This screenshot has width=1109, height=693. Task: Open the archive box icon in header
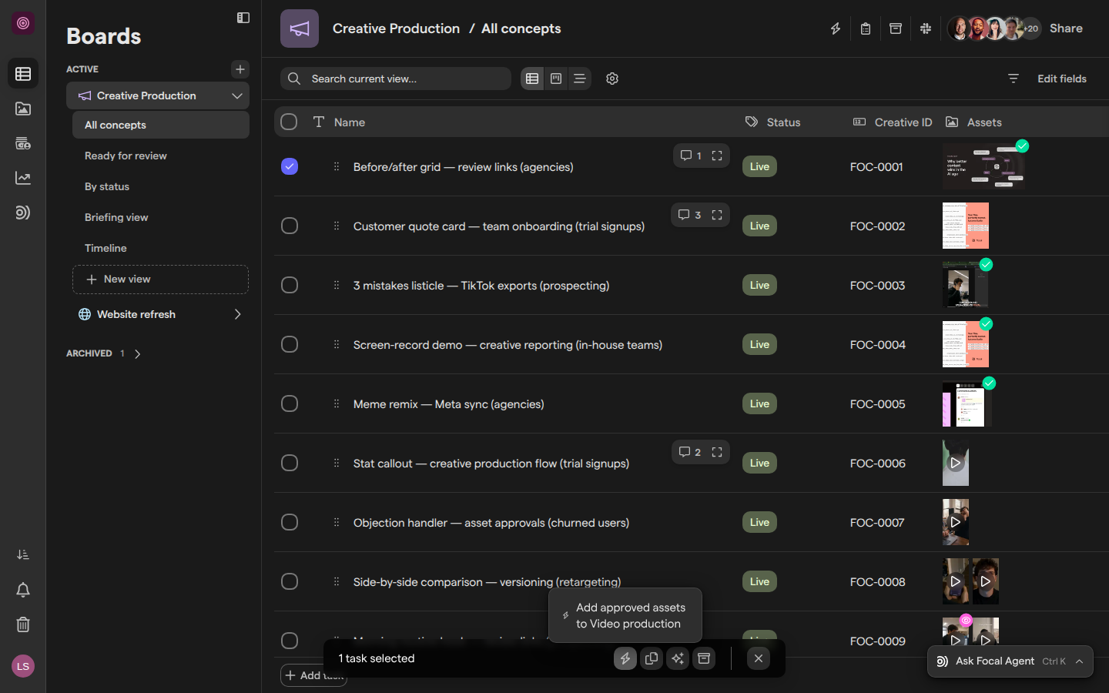(x=896, y=28)
